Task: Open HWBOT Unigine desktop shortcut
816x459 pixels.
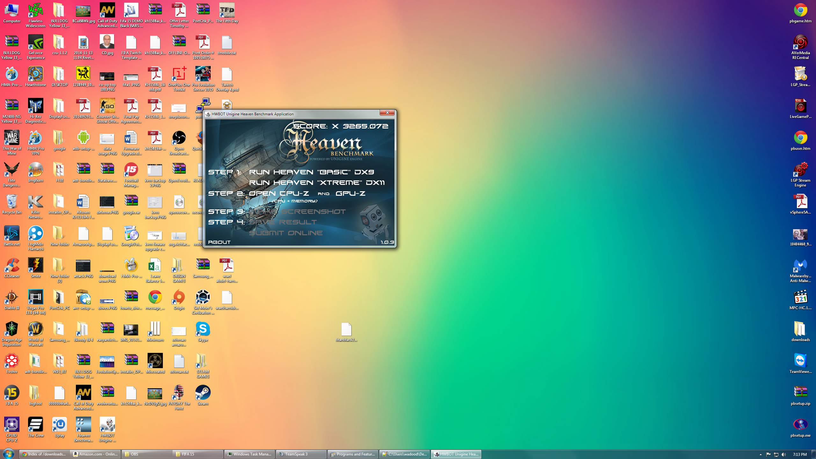Action: tap(107, 430)
